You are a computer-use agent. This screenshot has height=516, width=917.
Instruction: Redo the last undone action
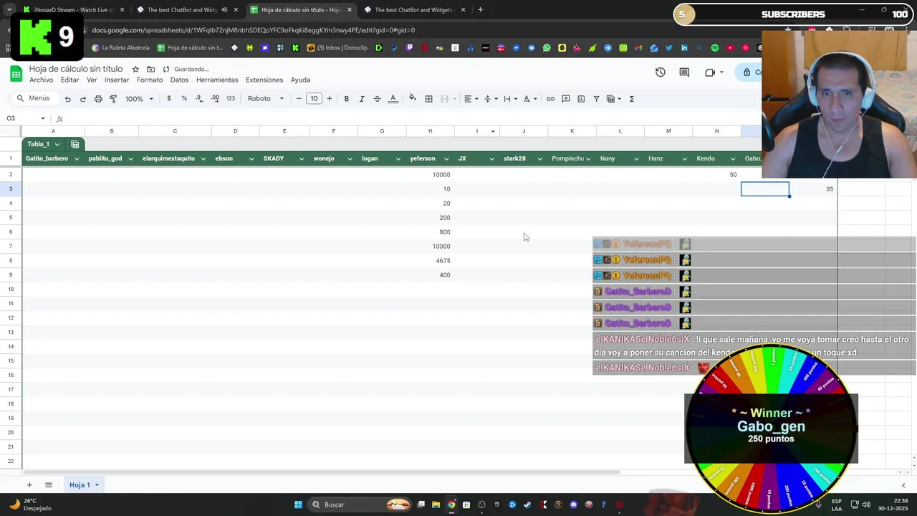(x=82, y=99)
